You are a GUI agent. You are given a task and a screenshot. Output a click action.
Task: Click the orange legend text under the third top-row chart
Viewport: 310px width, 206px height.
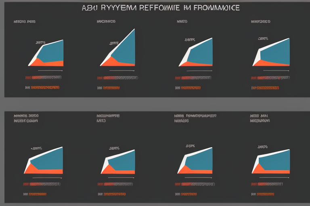coord(190,87)
